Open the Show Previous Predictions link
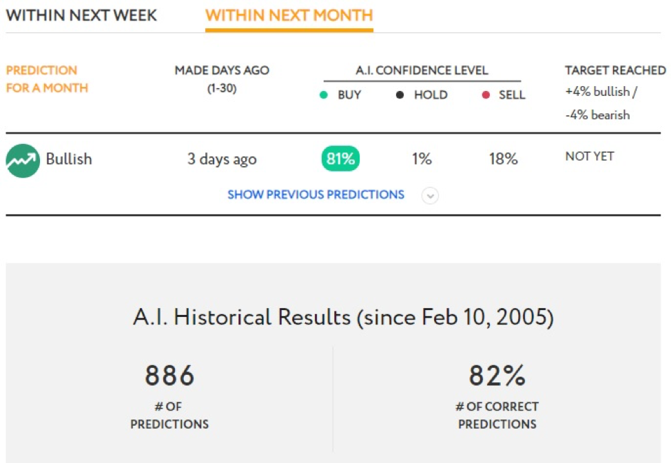 pos(316,195)
